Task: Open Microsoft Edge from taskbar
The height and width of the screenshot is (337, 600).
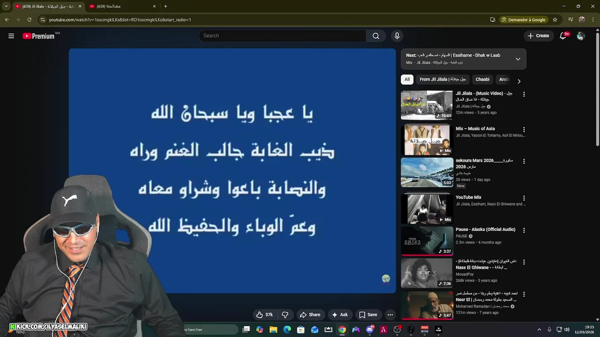Action: coord(287,330)
